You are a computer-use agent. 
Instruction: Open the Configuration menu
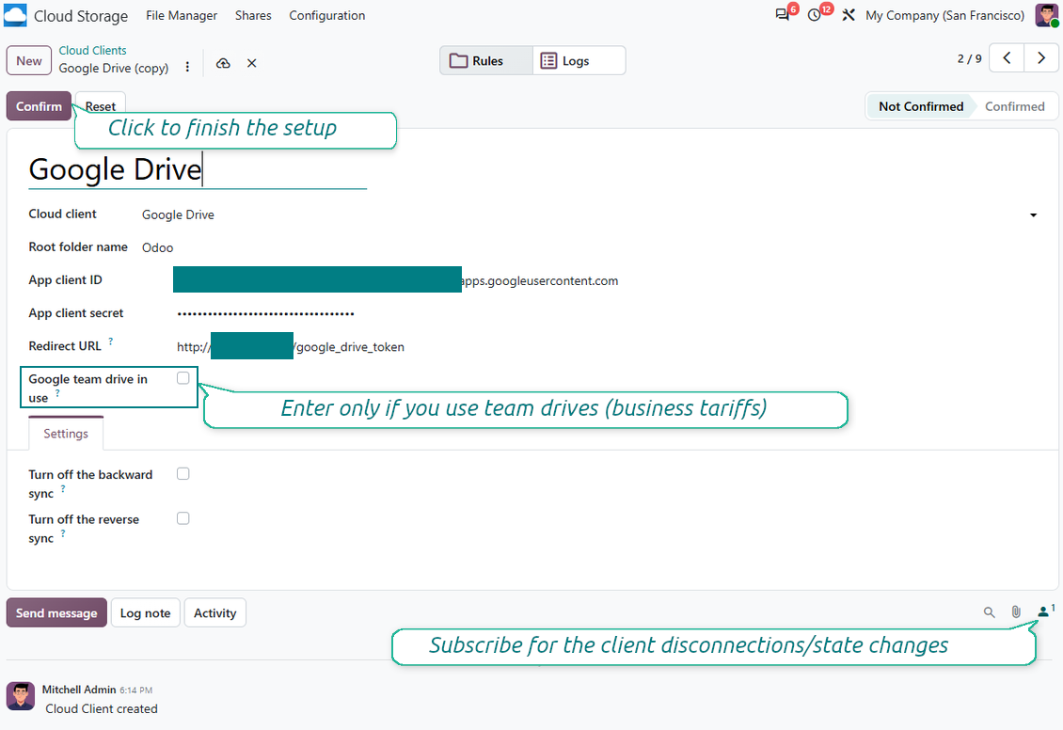(x=326, y=15)
